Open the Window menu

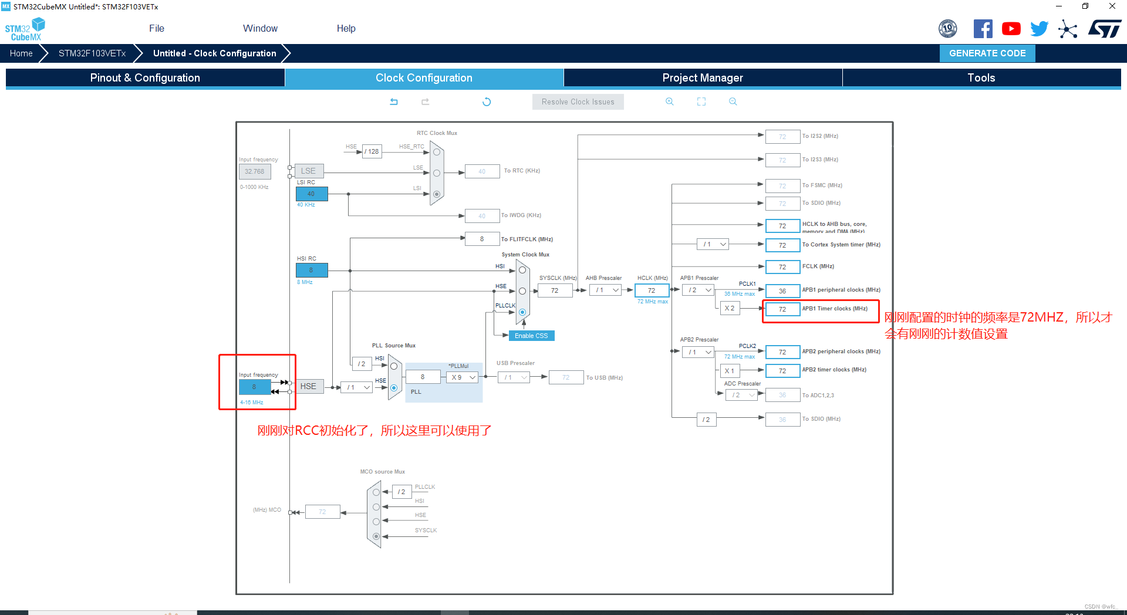pos(260,28)
